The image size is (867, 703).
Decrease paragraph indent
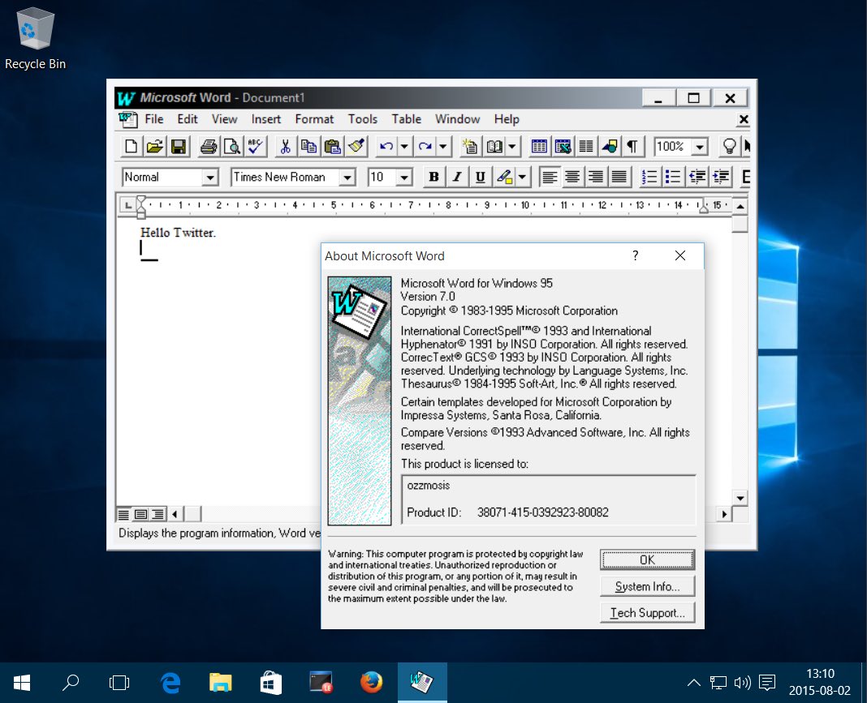click(697, 177)
